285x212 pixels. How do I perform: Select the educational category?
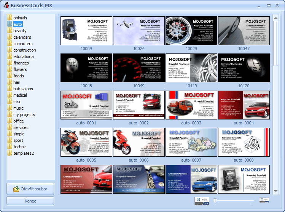pyautogui.click(x=24, y=57)
